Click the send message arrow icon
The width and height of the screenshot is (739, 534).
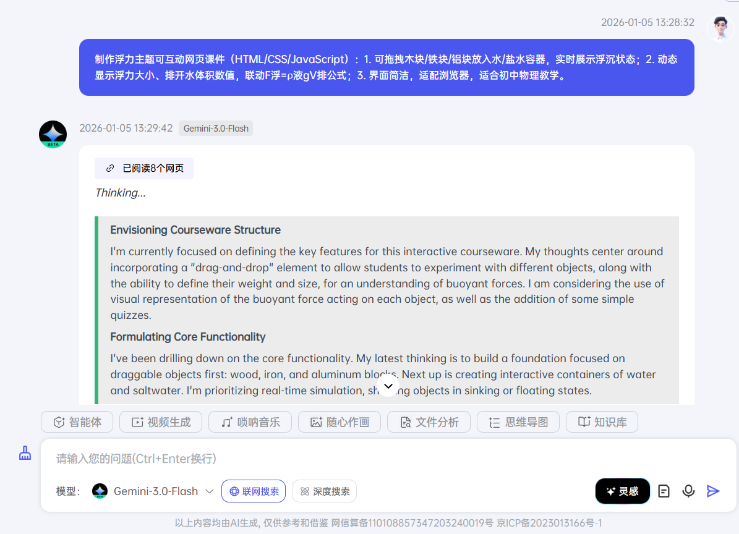pyautogui.click(x=712, y=491)
